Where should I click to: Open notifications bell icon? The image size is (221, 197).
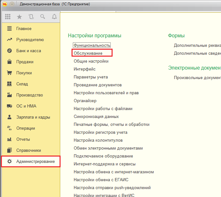[x=54, y=16]
